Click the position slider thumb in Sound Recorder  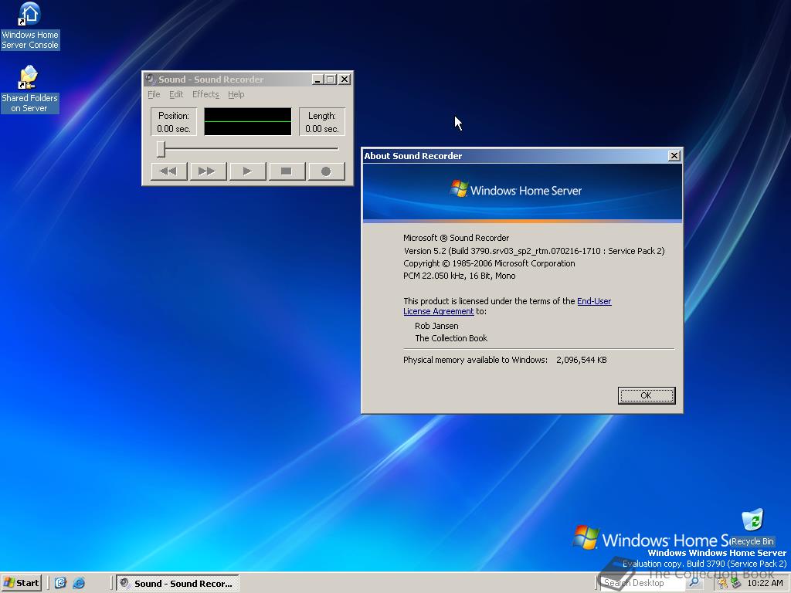[161, 149]
